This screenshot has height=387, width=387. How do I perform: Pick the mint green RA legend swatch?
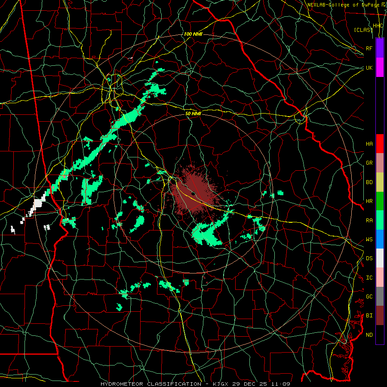380,220
